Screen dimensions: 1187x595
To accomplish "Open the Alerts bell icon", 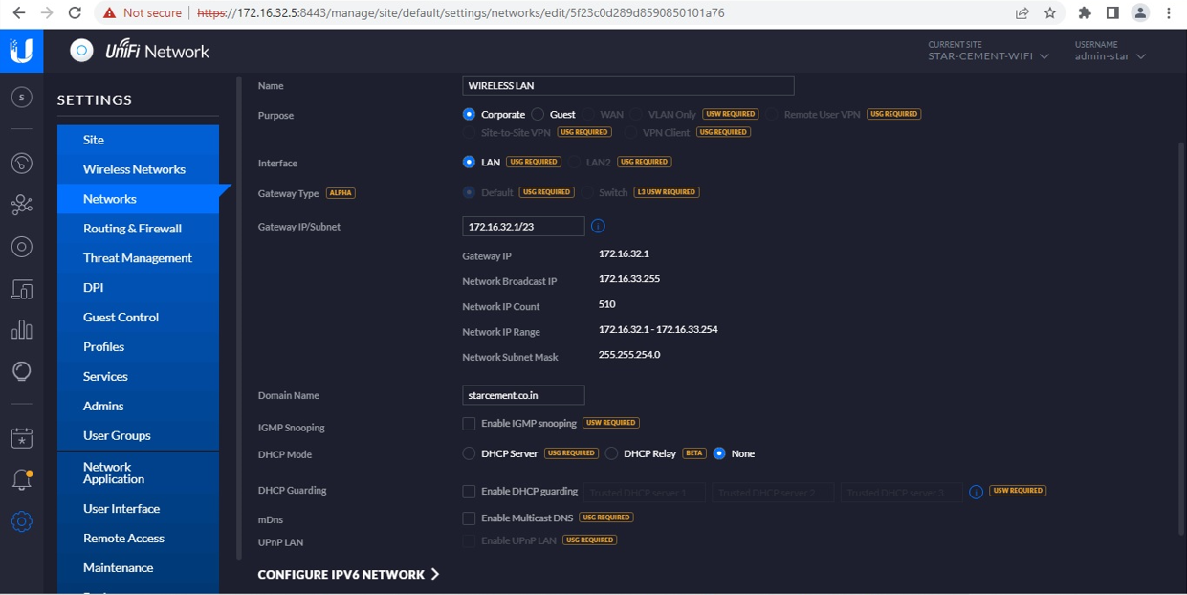I will pyautogui.click(x=21, y=480).
